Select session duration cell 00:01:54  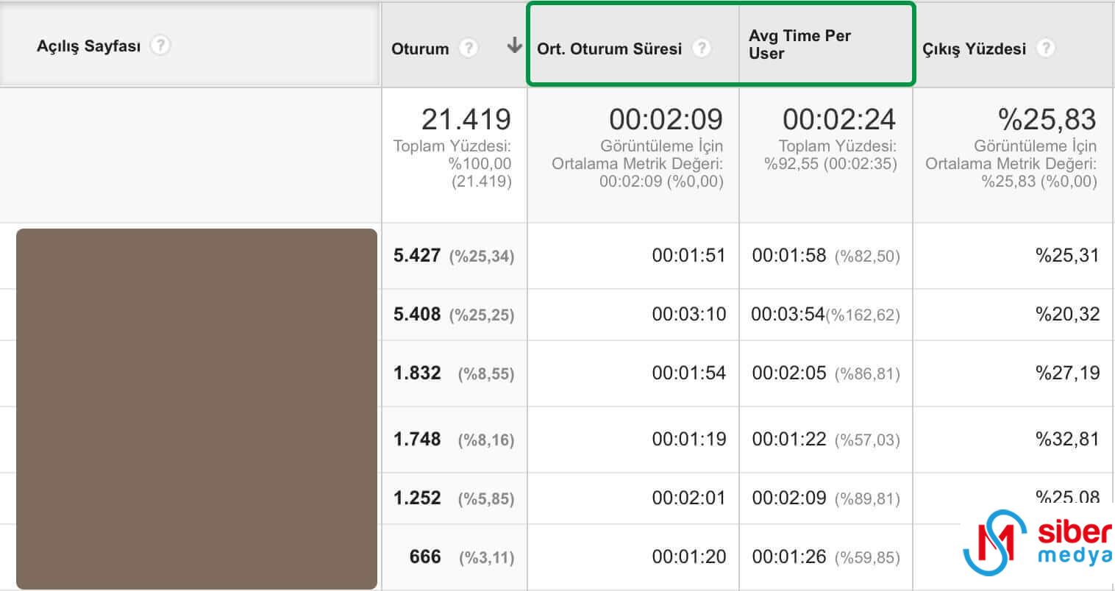point(689,373)
